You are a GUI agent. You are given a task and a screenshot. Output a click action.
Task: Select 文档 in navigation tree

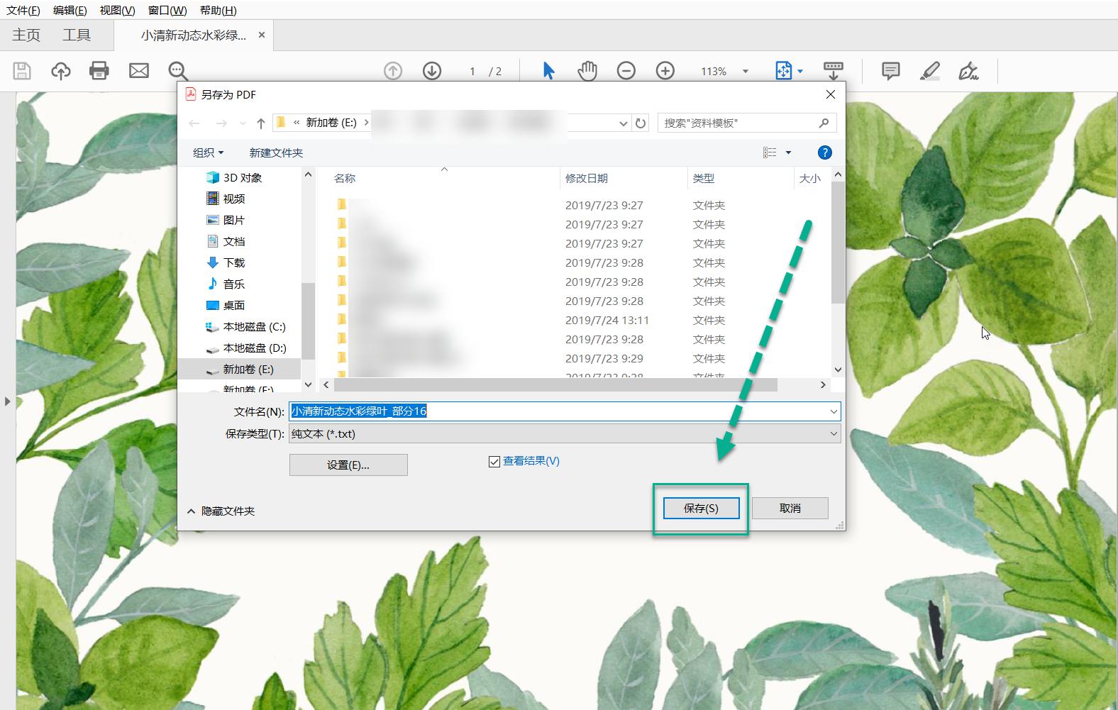click(x=226, y=241)
